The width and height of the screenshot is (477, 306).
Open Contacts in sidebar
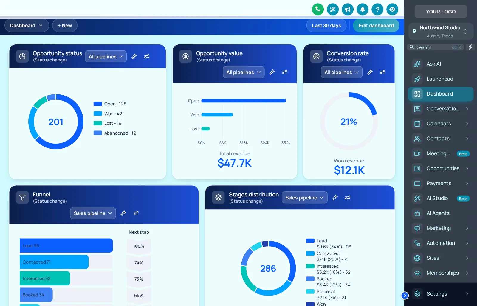tap(441, 139)
